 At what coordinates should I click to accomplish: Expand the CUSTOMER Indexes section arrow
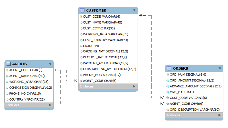pos(134,86)
